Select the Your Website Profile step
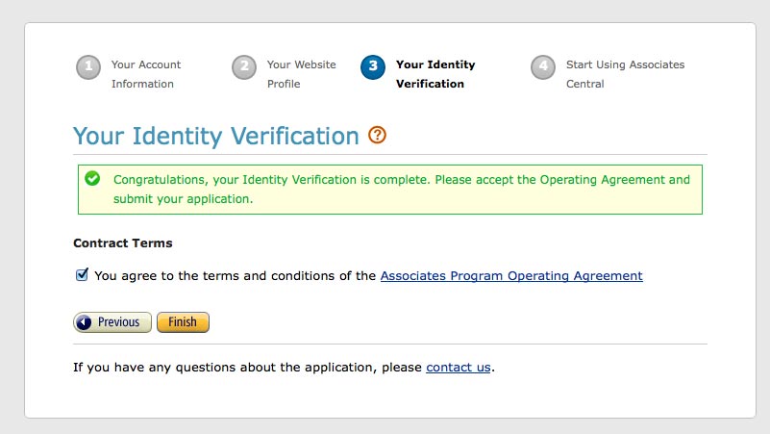This screenshot has height=434, width=770. (302, 74)
